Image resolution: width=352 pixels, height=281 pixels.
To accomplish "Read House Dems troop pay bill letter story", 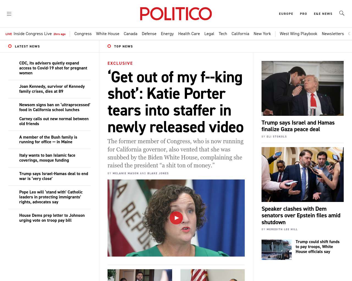I will coord(52,218).
